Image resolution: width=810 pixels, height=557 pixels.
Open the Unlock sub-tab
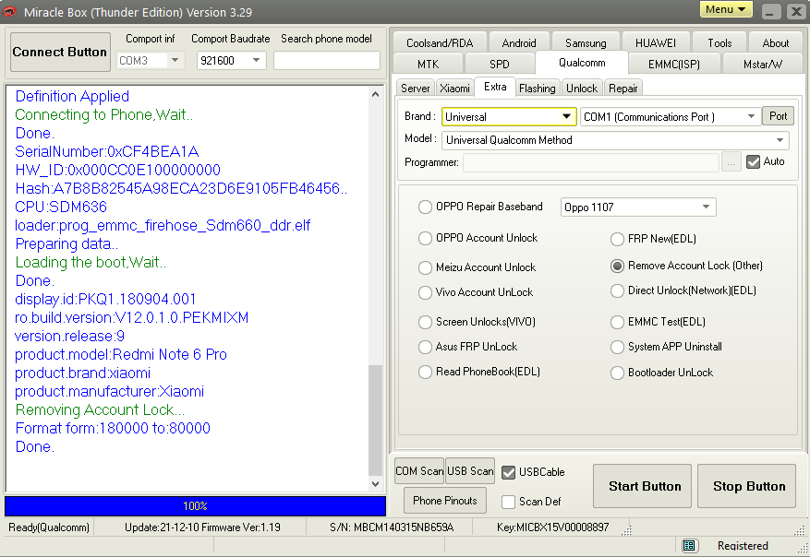582,89
